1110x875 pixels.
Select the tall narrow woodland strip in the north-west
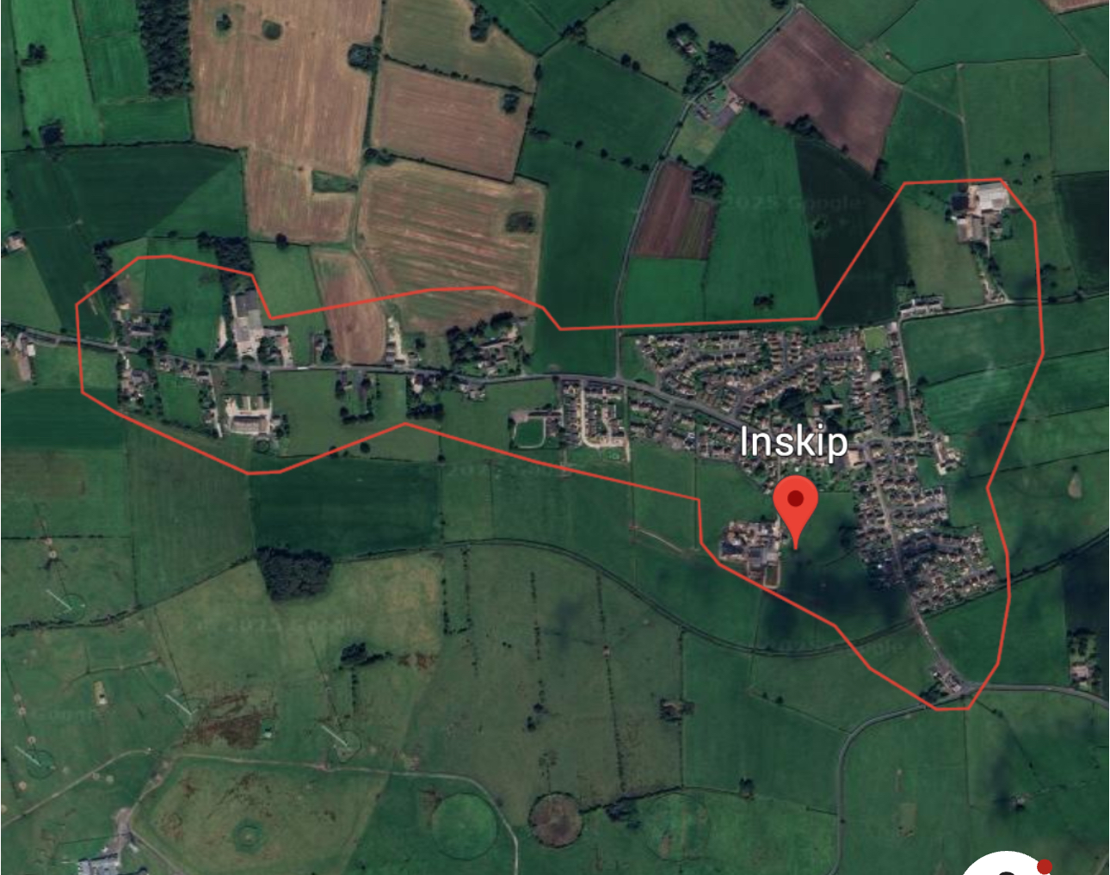pyautogui.click(x=164, y=47)
